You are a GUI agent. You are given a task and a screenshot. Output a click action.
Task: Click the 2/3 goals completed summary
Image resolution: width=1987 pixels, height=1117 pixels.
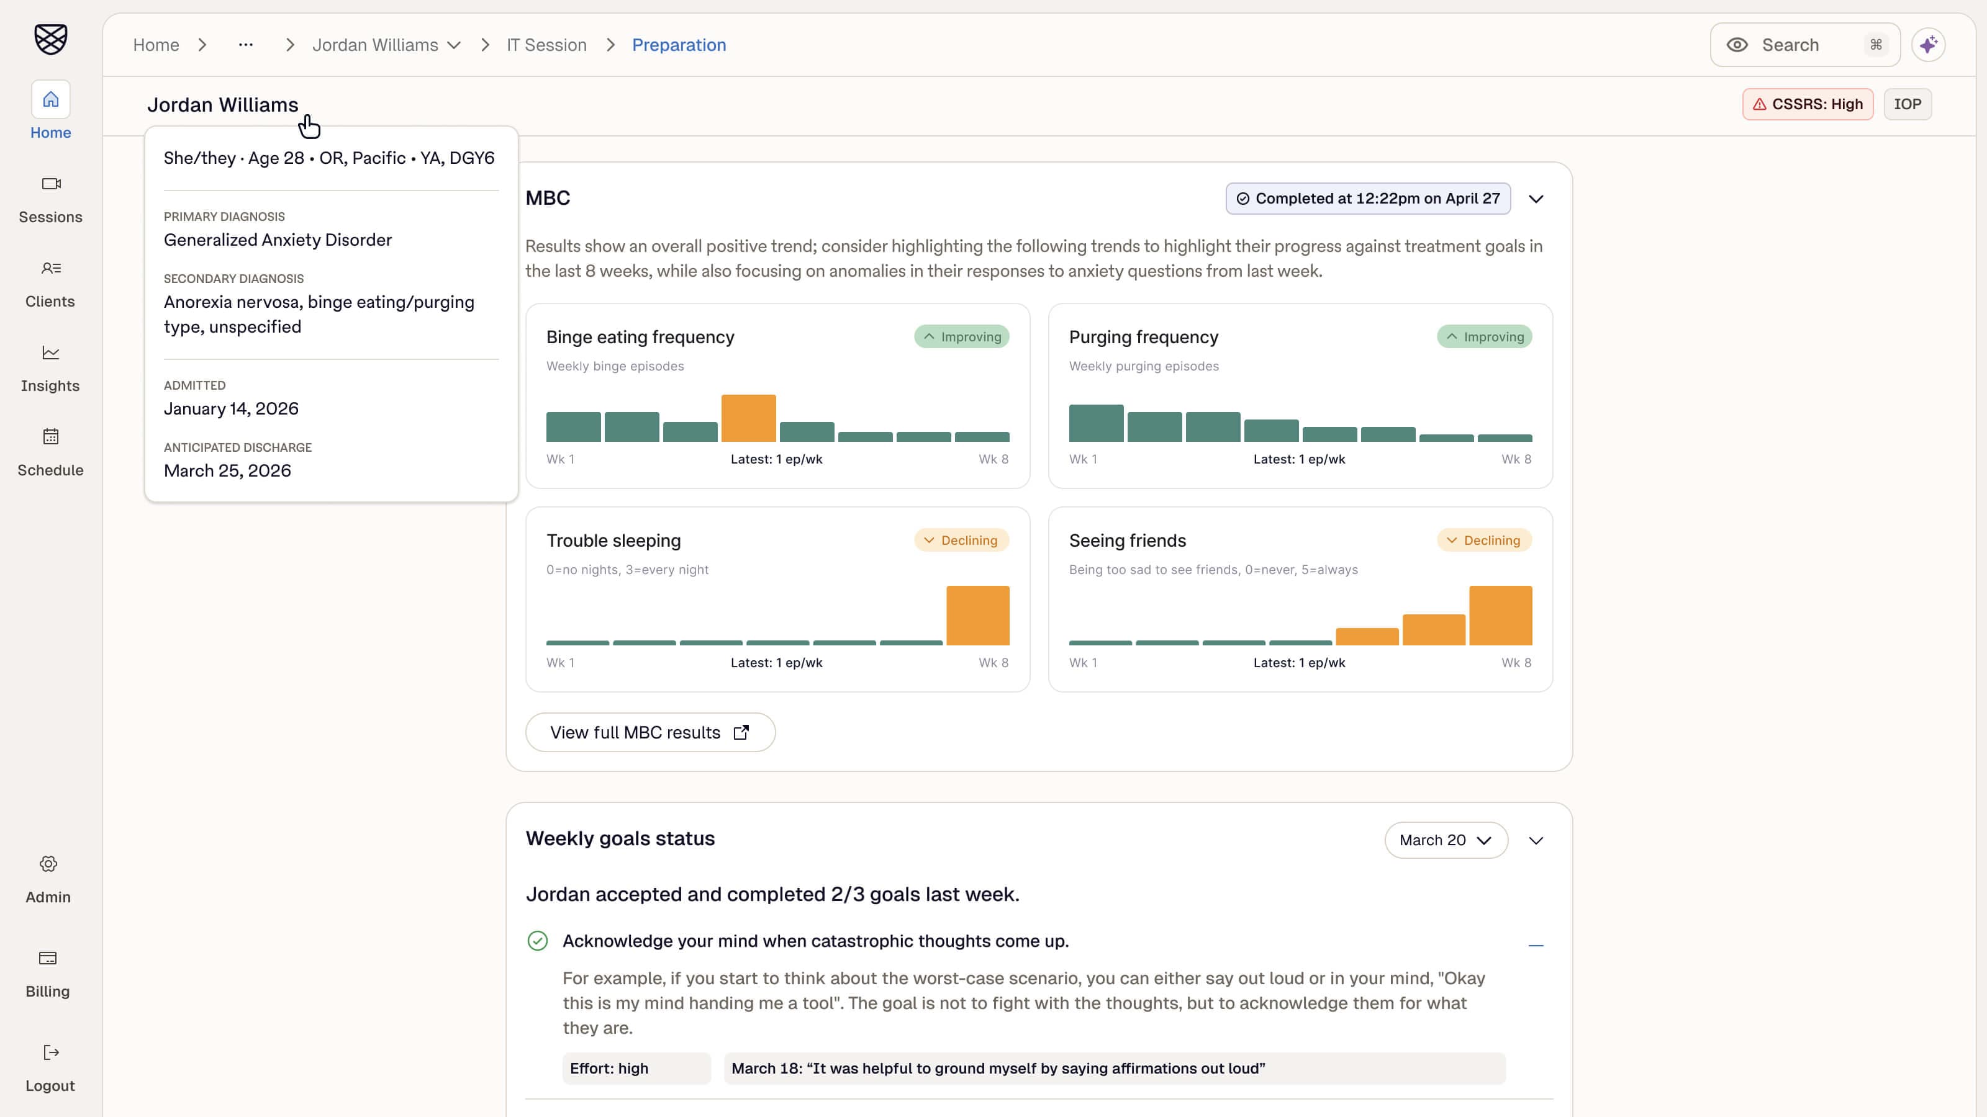coord(772,894)
